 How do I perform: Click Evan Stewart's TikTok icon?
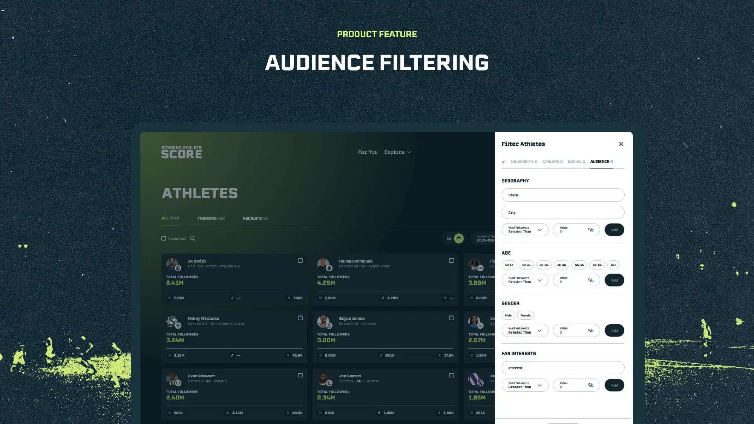point(228,413)
